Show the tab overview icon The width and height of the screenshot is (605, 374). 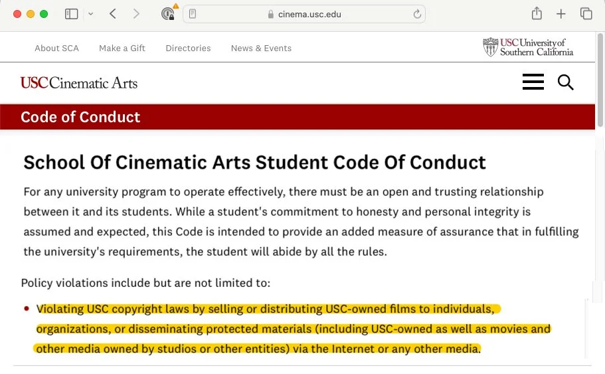tap(586, 14)
